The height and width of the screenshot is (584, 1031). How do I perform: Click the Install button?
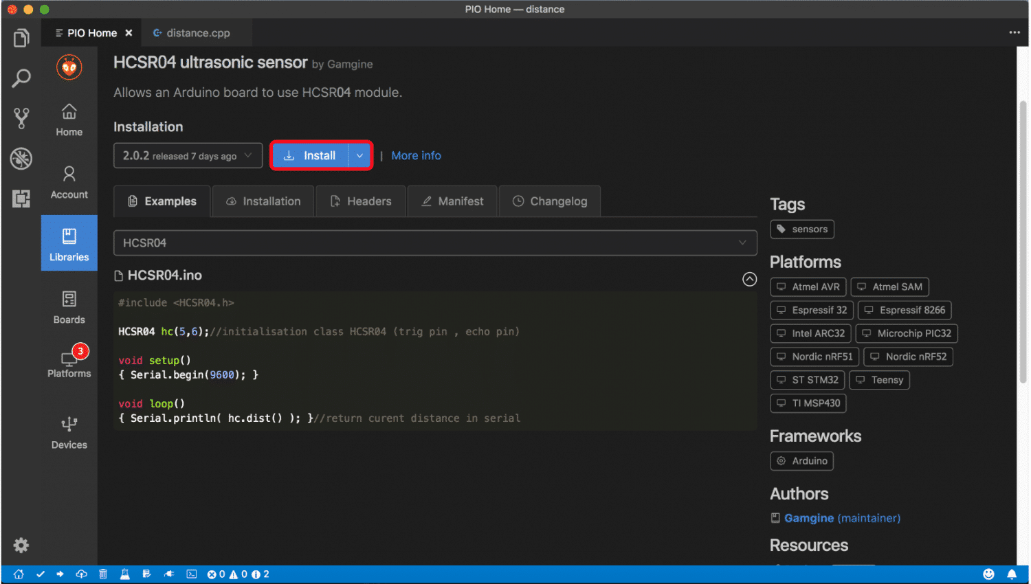[311, 156]
